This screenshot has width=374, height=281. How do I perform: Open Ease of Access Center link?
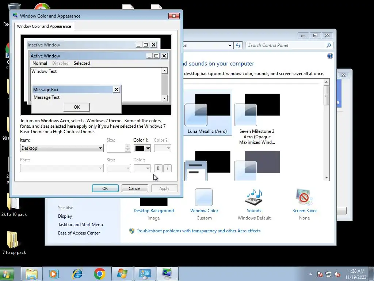[79, 233]
